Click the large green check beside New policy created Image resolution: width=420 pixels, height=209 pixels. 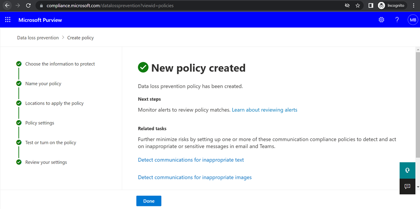click(x=143, y=67)
